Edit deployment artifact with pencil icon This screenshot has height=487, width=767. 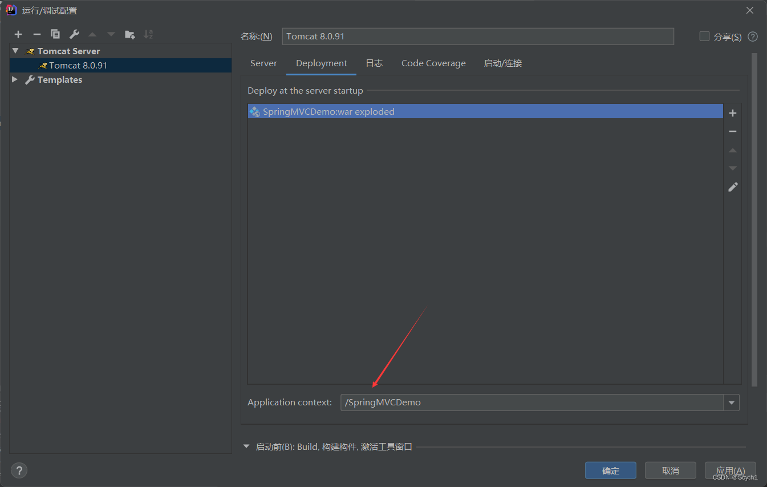733,187
